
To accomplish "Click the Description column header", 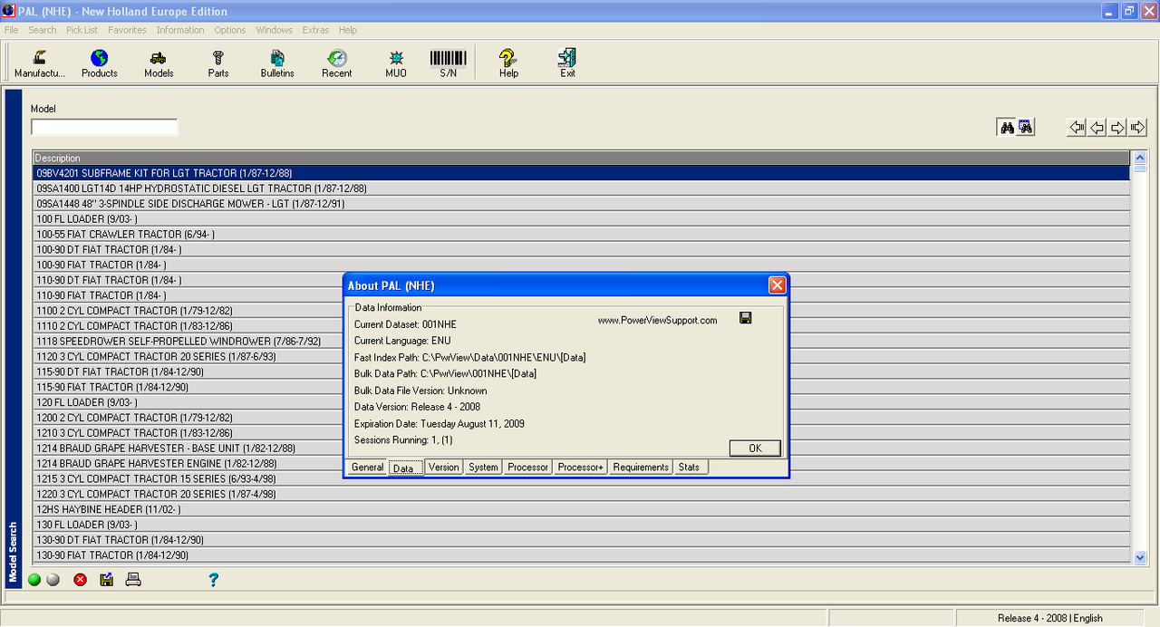I will 581,158.
